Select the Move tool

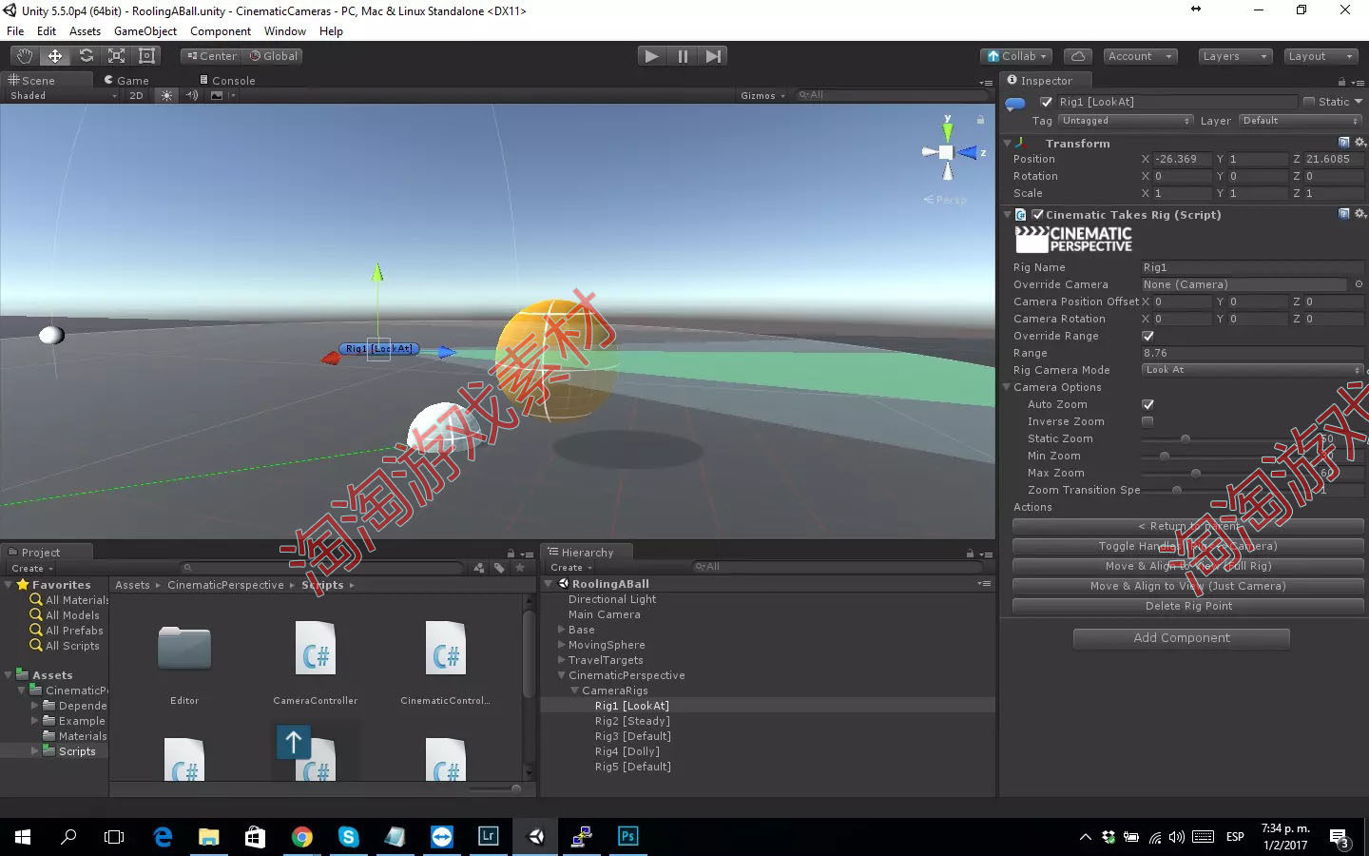coord(54,55)
